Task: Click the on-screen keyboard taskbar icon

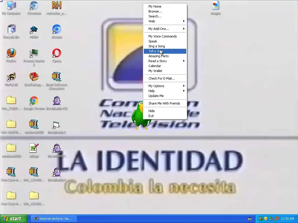Action: pyautogui.click(x=250, y=219)
